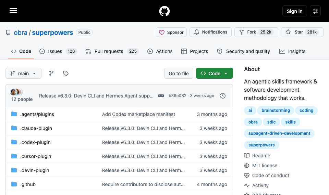Select the 'obra' topic tag
This screenshot has height=195, width=329.
pyautogui.click(x=253, y=122)
